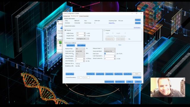Click the NovaLCT app icon in background window
The image size is (190, 107).
(x=58, y=21)
